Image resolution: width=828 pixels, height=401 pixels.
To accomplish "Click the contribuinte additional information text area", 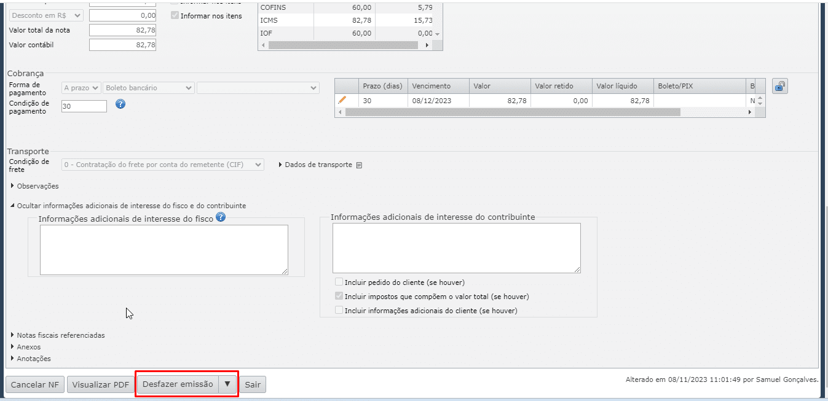I will pyautogui.click(x=457, y=248).
